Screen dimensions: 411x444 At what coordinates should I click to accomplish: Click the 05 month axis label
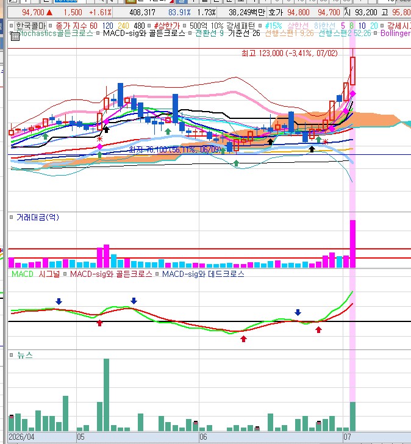[80, 437]
